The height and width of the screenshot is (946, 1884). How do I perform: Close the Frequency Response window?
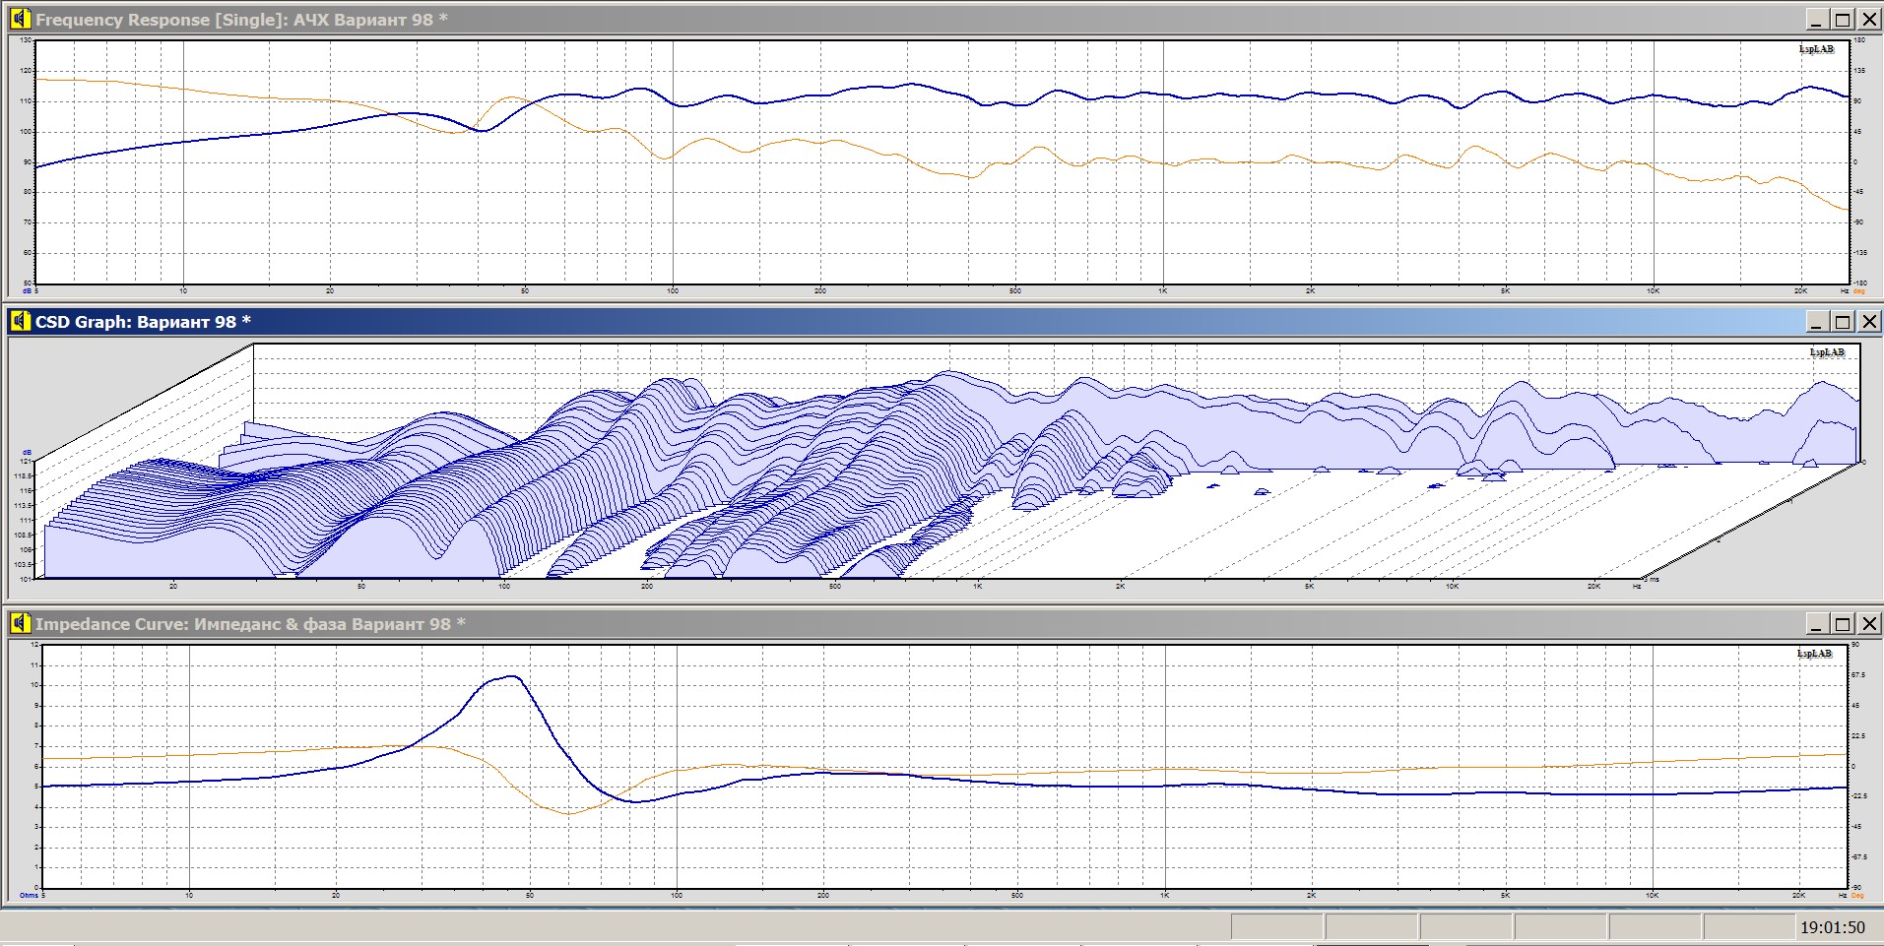(1868, 20)
